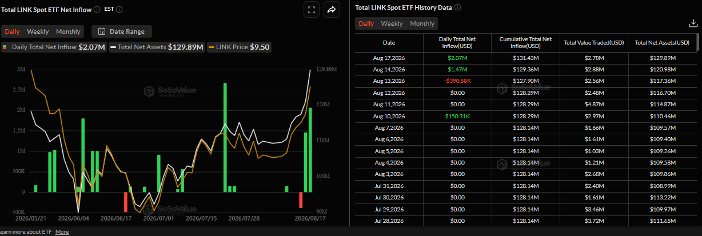Click the $3.72M value traded cell
The height and width of the screenshot is (236, 702).
[593, 221]
